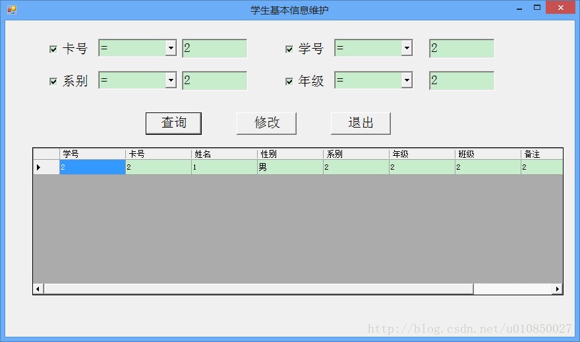Select the 姓名 cell showing 1
This screenshot has height=342, width=580.
224,167
